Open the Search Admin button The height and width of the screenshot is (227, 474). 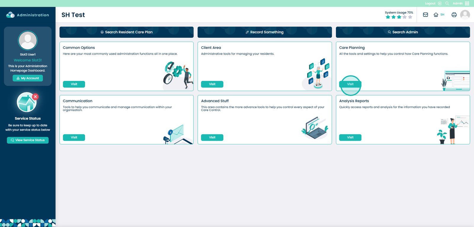[403, 32]
